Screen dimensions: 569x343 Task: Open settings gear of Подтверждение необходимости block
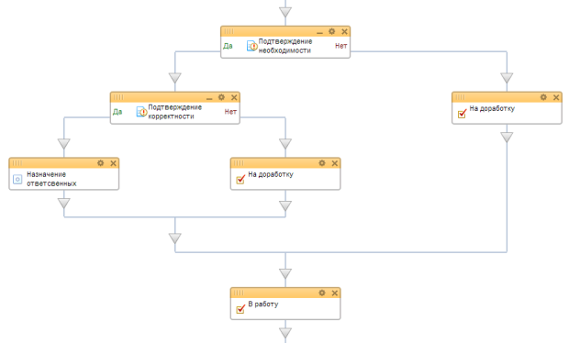point(331,31)
